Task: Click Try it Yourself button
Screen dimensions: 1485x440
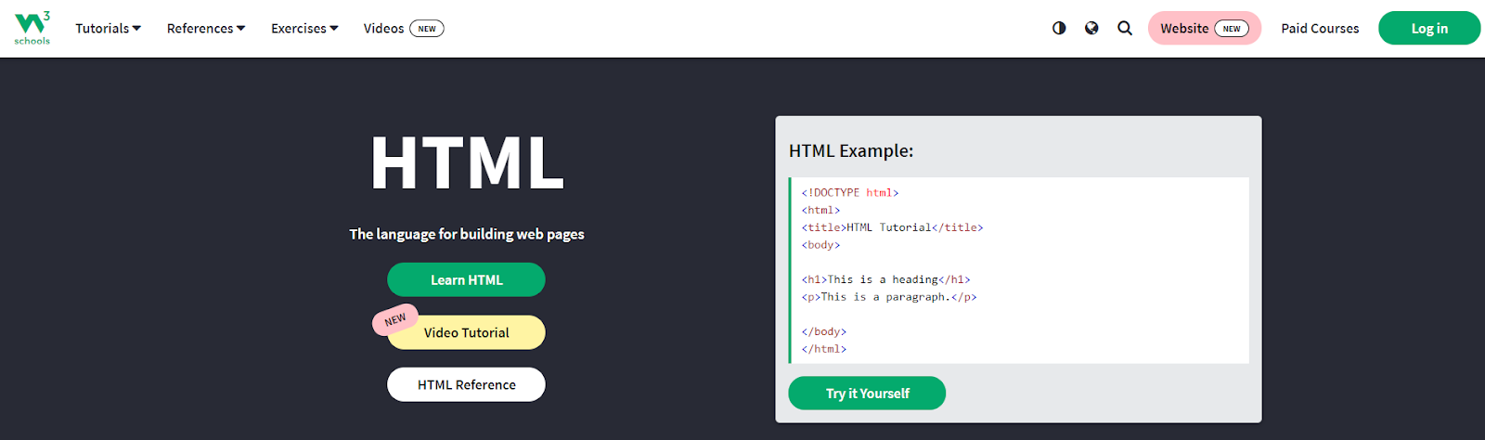Action: pyautogui.click(x=867, y=393)
